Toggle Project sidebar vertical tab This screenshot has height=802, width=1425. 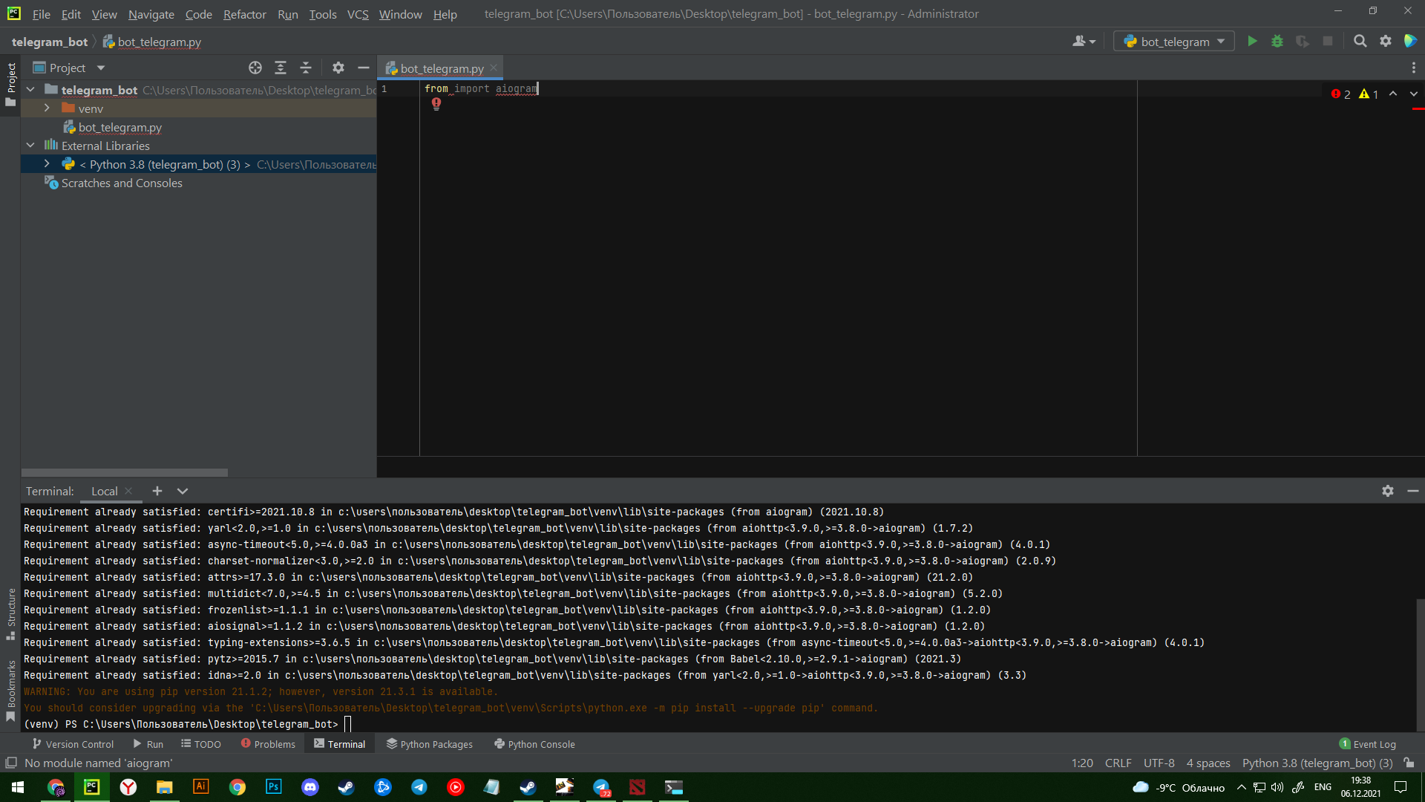[10, 84]
